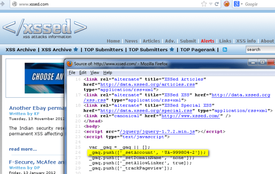This screenshot has height=174, width=275.
Task: Click the NoScript blocked-scripts icon
Action: [226, 4]
